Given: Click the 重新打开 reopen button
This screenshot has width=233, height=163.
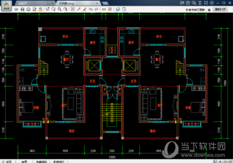Looking at the screenshot, I should tap(220, 9).
